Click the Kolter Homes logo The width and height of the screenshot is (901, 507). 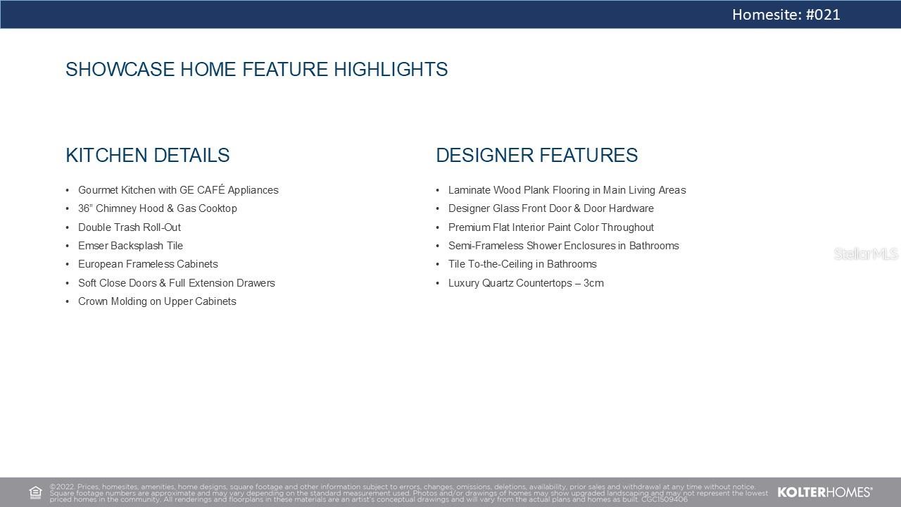tap(824, 492)
